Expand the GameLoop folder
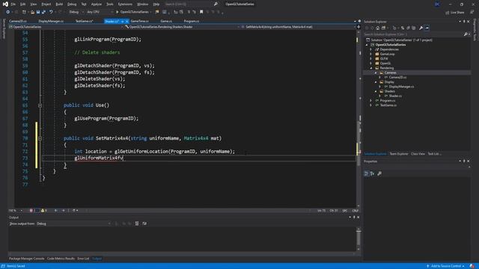The image size is (479, 269). pos(371,54)
